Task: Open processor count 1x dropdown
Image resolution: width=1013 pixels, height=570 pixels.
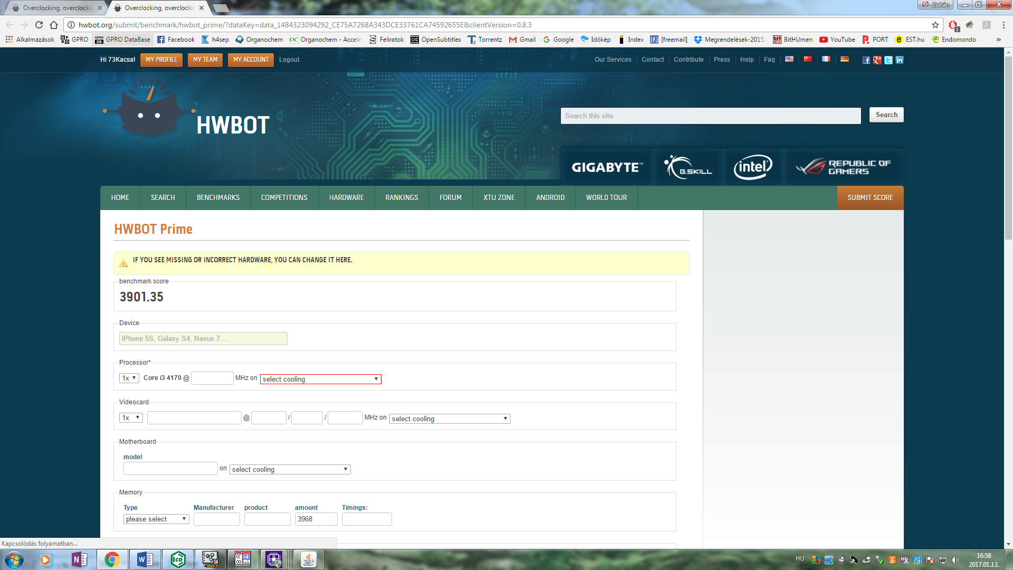Action: tap(129, 378)
